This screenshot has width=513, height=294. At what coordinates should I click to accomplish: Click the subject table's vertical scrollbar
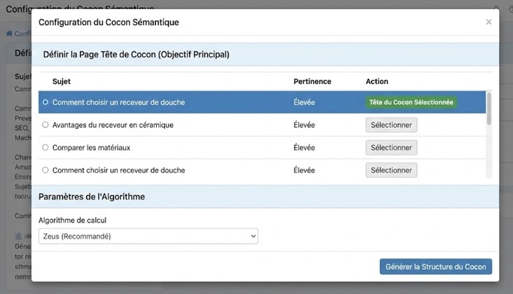click(x=489, y=108)
